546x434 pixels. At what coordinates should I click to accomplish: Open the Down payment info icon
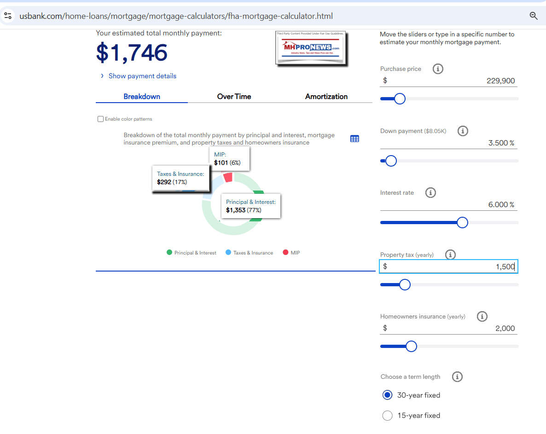point(463,131)
